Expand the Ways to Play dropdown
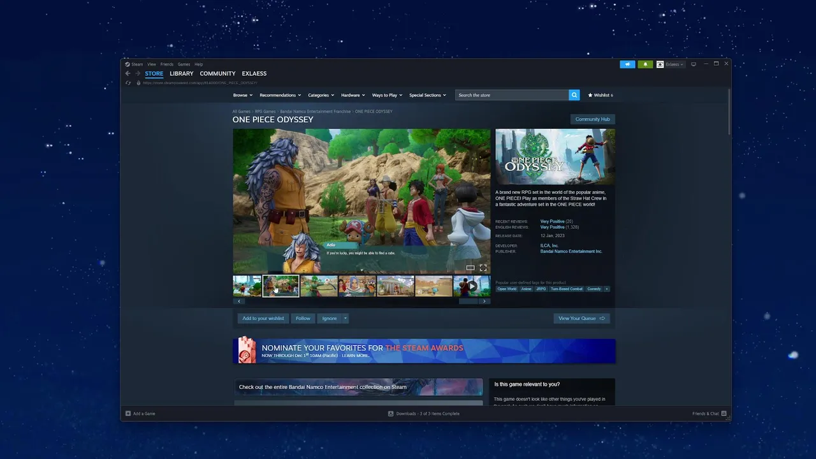The height and width of the screenshot is (459, 816). pyautogui.click(x=388, y=95)
